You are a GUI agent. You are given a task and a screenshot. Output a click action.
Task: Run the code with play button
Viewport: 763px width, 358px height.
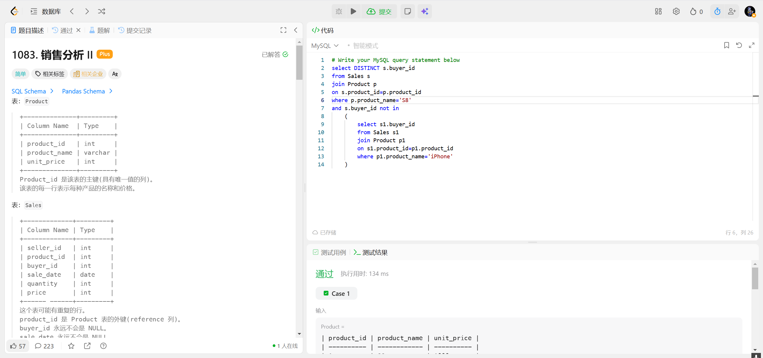353,11
